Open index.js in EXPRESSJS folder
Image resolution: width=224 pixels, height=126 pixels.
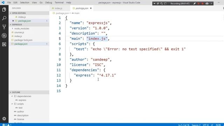pos(29,36)
